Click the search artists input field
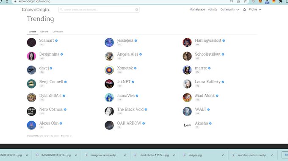 pyautogui.click(x=99, y=10)
